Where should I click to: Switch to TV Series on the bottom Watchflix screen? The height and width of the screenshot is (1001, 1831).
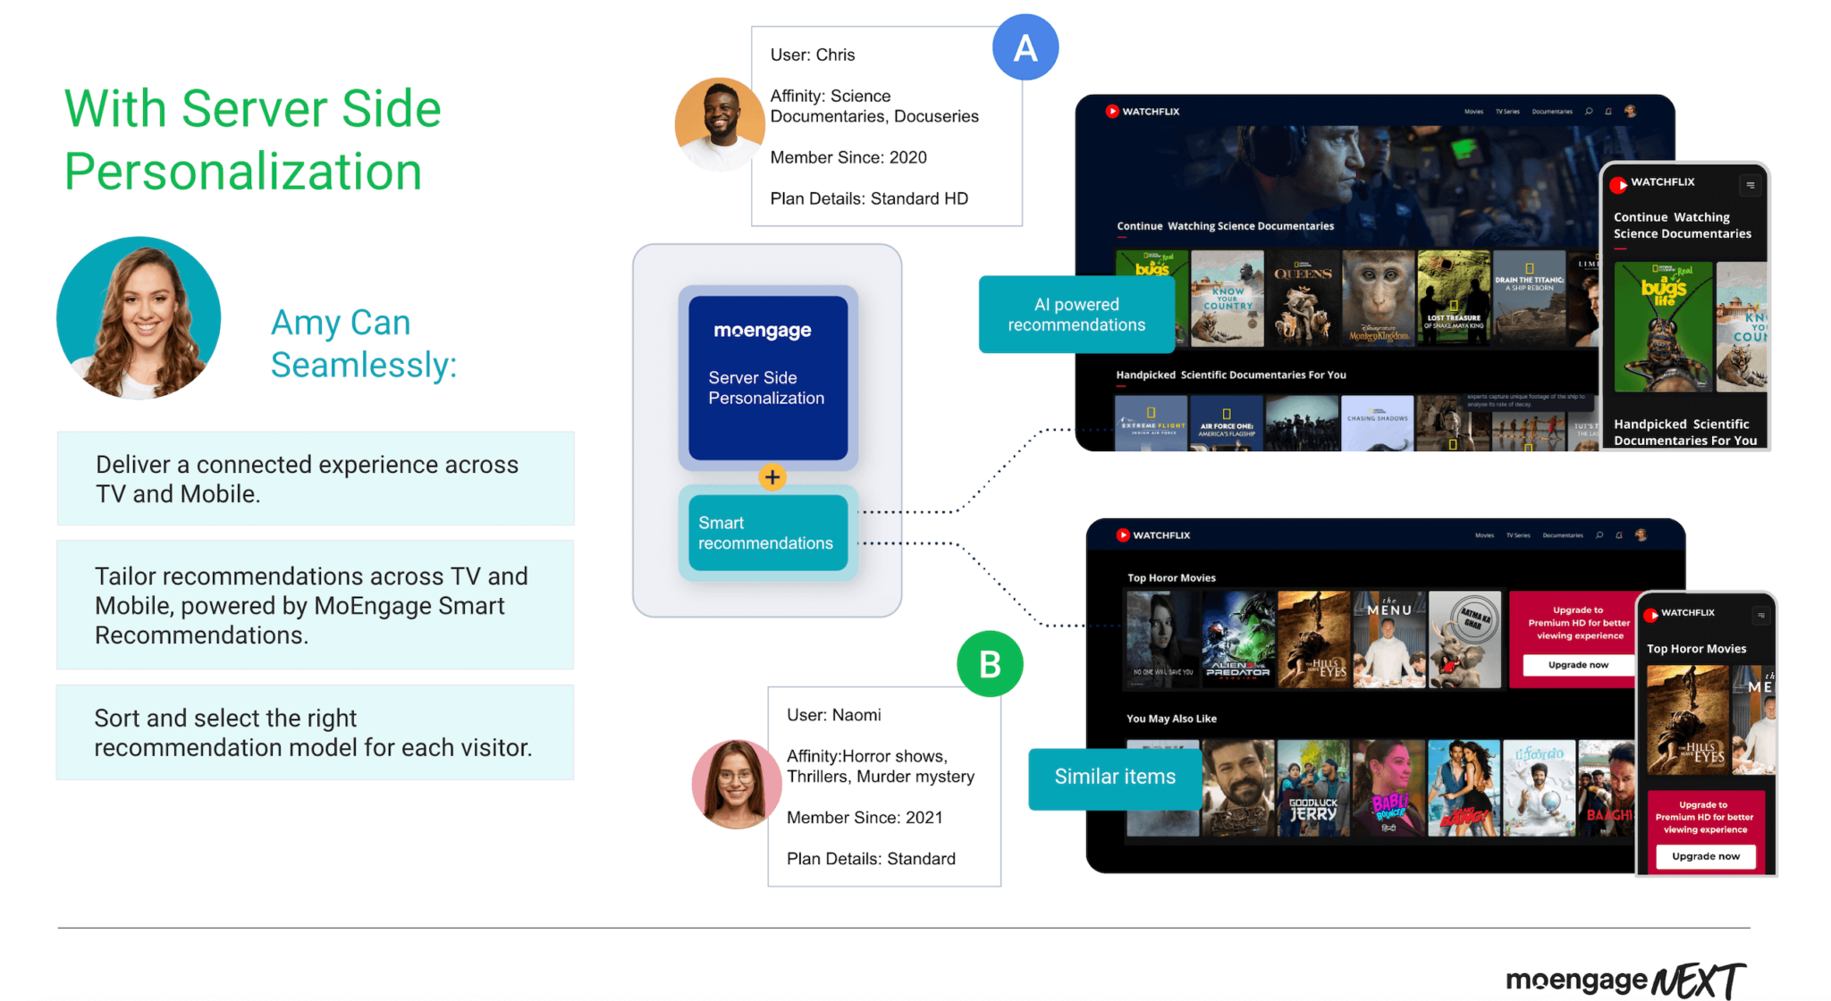[x=1517, y=534]
